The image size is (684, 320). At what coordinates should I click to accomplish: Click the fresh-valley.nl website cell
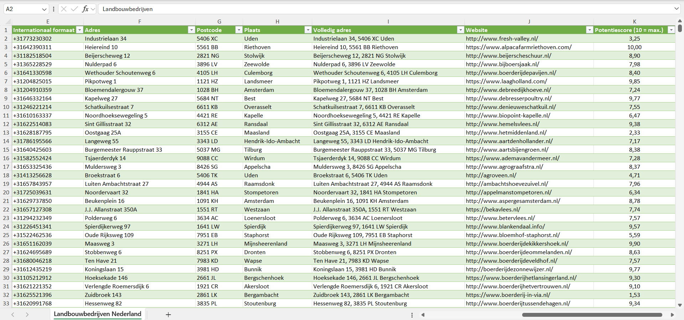(x=502, y=38)
